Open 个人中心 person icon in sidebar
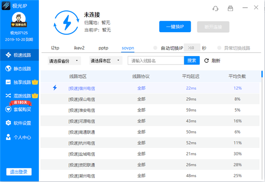Screen dimensions: 265x182 click(x=8, y=137)
